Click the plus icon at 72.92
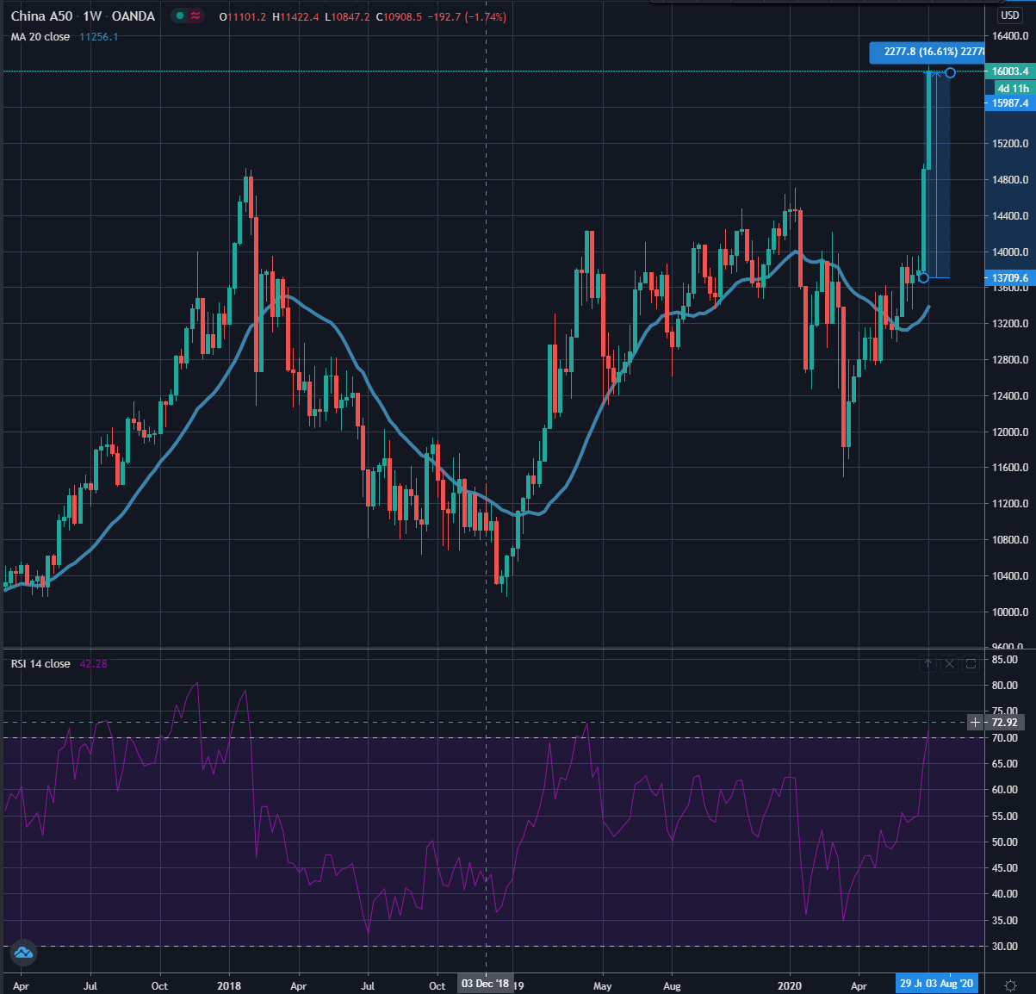Viewport: 1036px width, 994px height. pyautogui.click(x=975, y=723)
